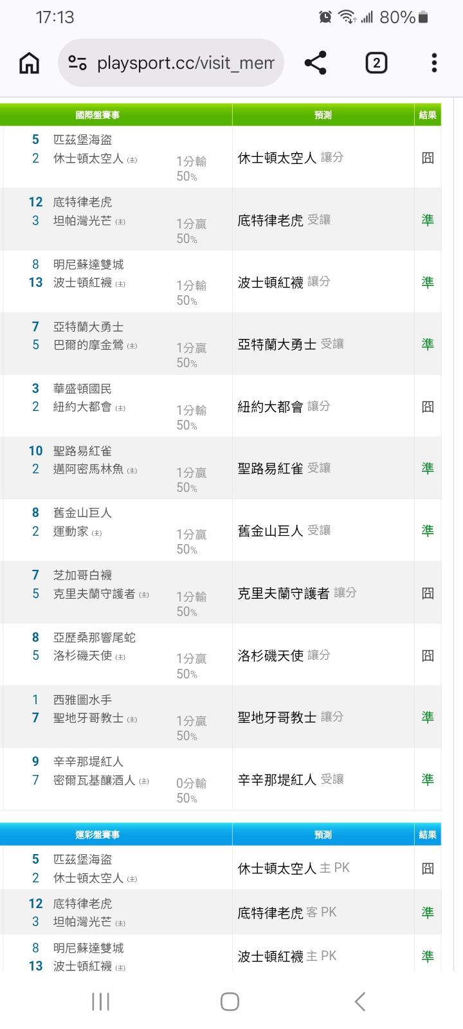463x1029 pixels.
Task: Select the 紐約大都會 讓分 prediction
Action: 284,406
